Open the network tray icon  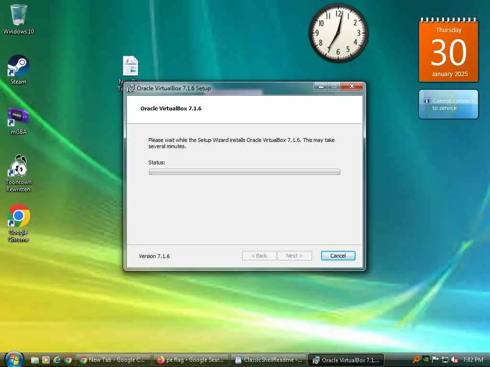coord(445,360)
